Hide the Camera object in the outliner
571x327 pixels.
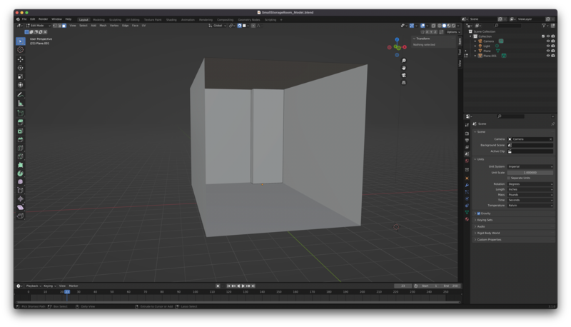548,41
